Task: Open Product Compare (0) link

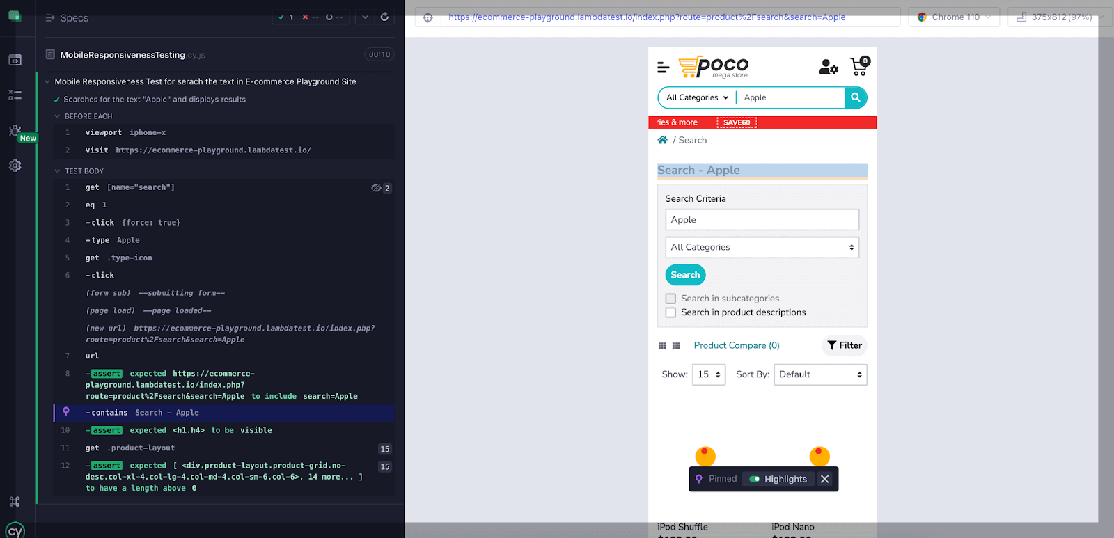Action: pyautogui.click(x=737, y=345)
